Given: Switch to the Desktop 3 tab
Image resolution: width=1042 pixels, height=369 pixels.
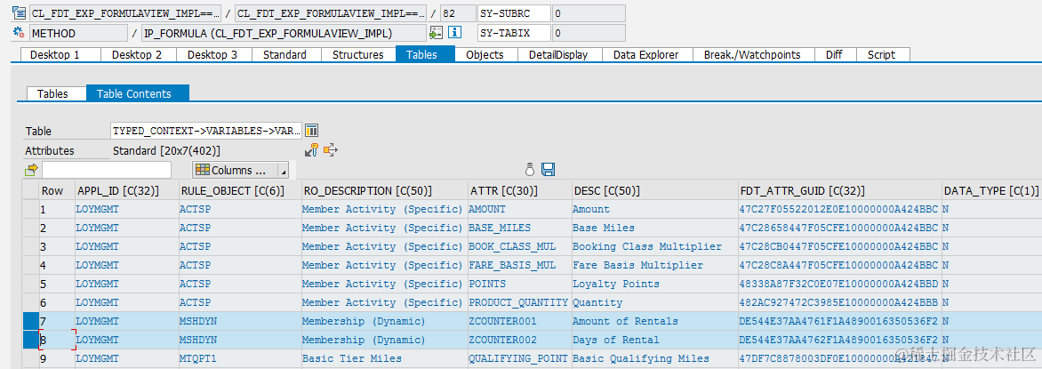Looking at the screenshot, I should [212, 54].
